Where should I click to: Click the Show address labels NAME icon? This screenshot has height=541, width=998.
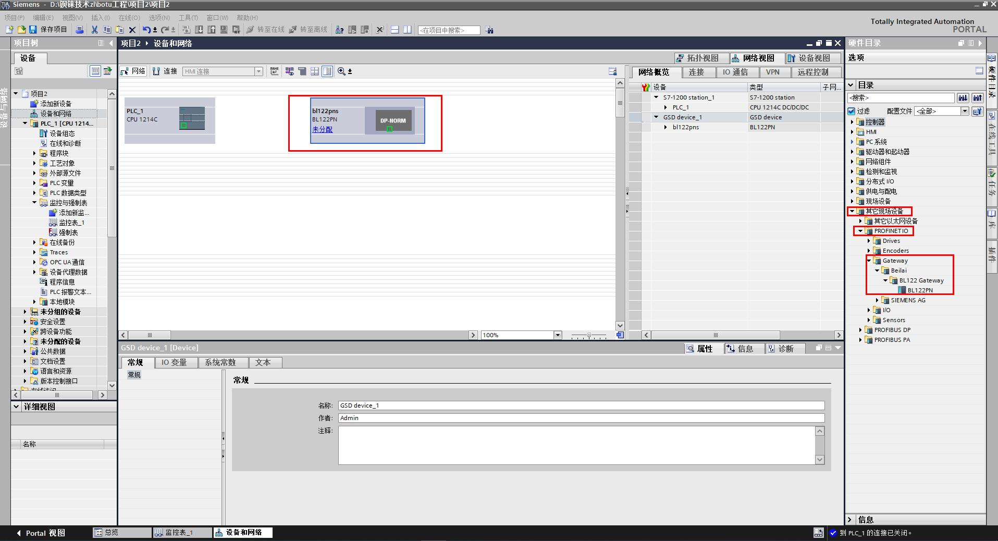(275, 71)
